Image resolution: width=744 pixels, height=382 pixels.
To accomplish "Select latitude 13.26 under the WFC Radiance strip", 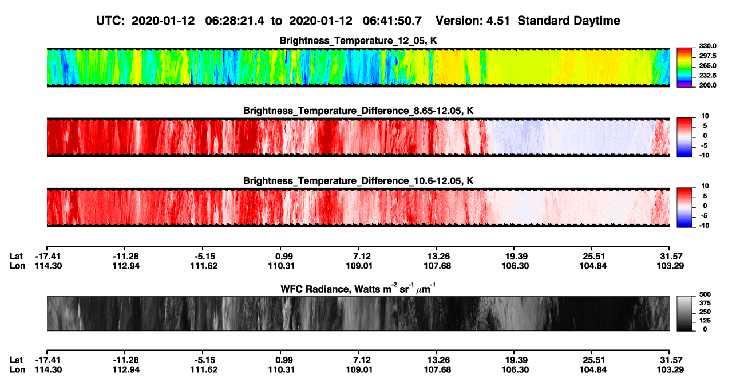I will (x=436, y=360).
